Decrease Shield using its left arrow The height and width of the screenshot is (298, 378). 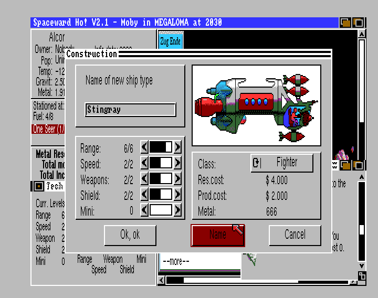point(144,195)
